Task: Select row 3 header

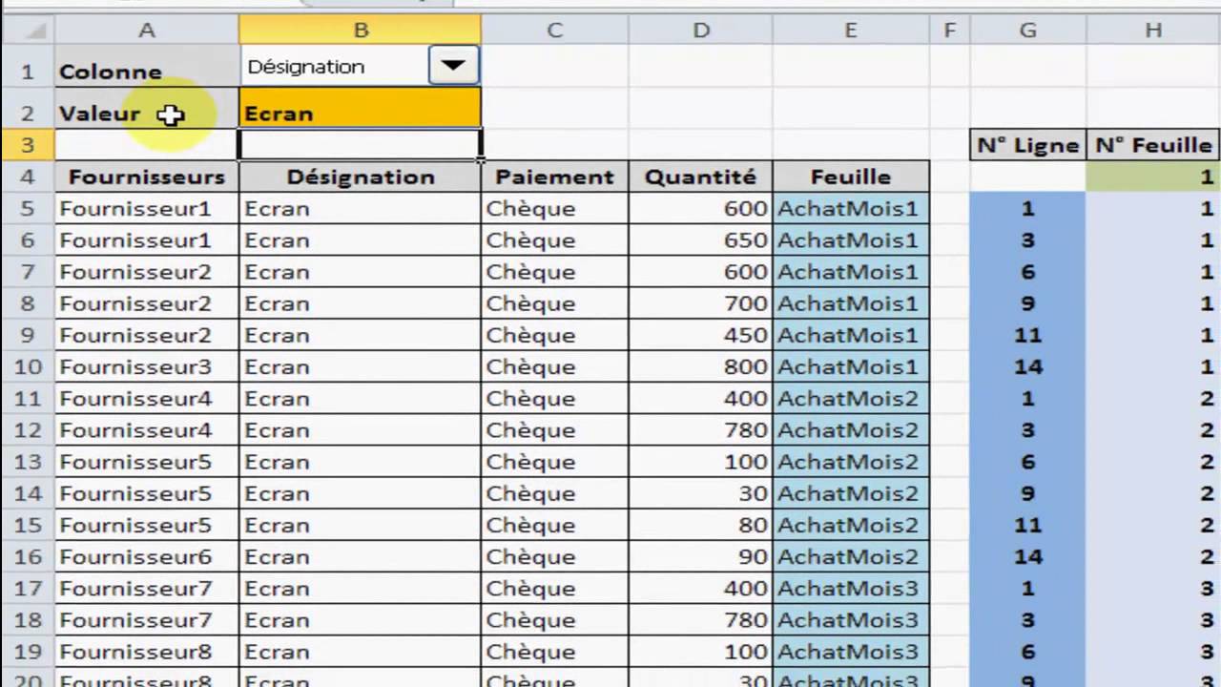Action: click(28, 145)
